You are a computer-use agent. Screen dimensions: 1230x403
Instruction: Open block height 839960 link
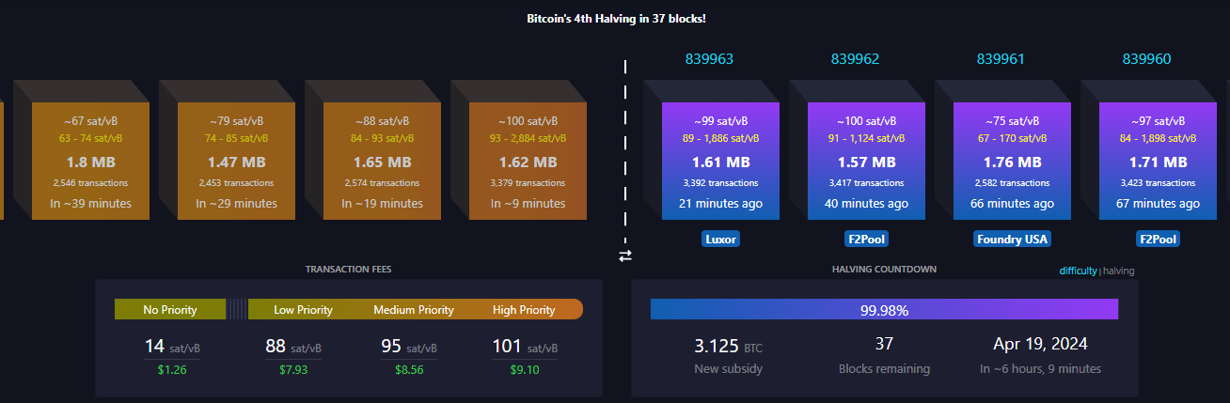point(1146,59)
